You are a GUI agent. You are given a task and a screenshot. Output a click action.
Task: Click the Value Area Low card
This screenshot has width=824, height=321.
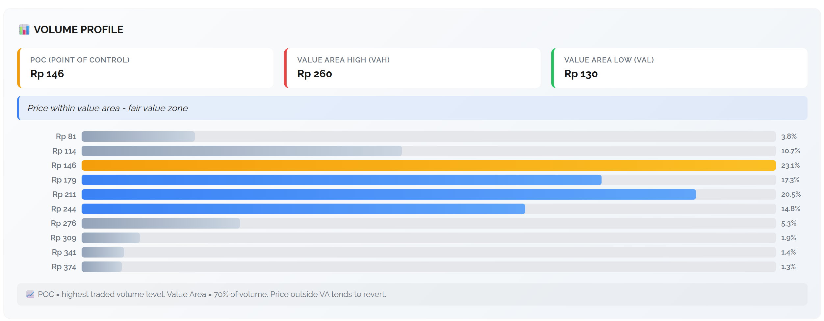point(679,68)
